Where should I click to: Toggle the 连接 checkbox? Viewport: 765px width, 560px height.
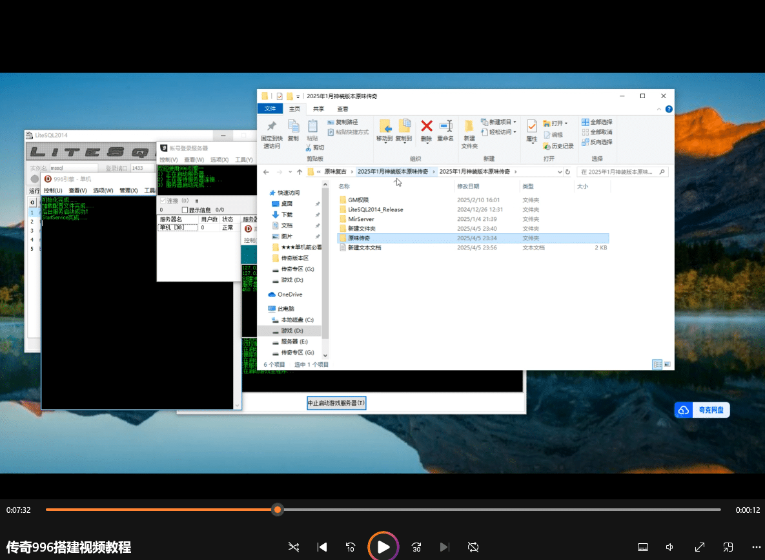(163, 201)
